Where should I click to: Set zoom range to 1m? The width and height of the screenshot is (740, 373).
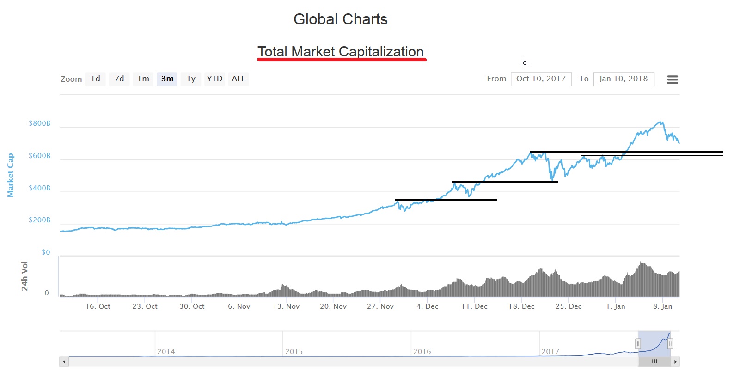143,79
